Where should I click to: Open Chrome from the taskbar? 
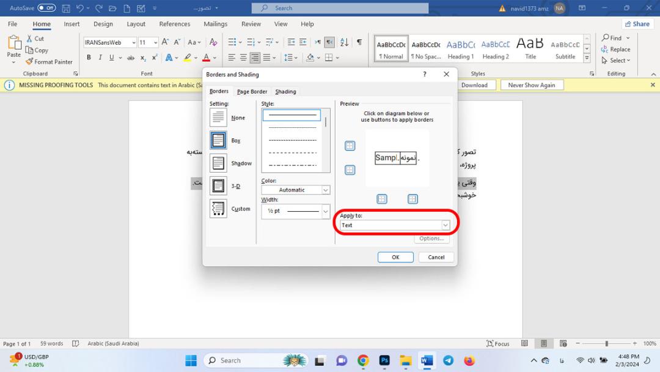coord(363,360)
